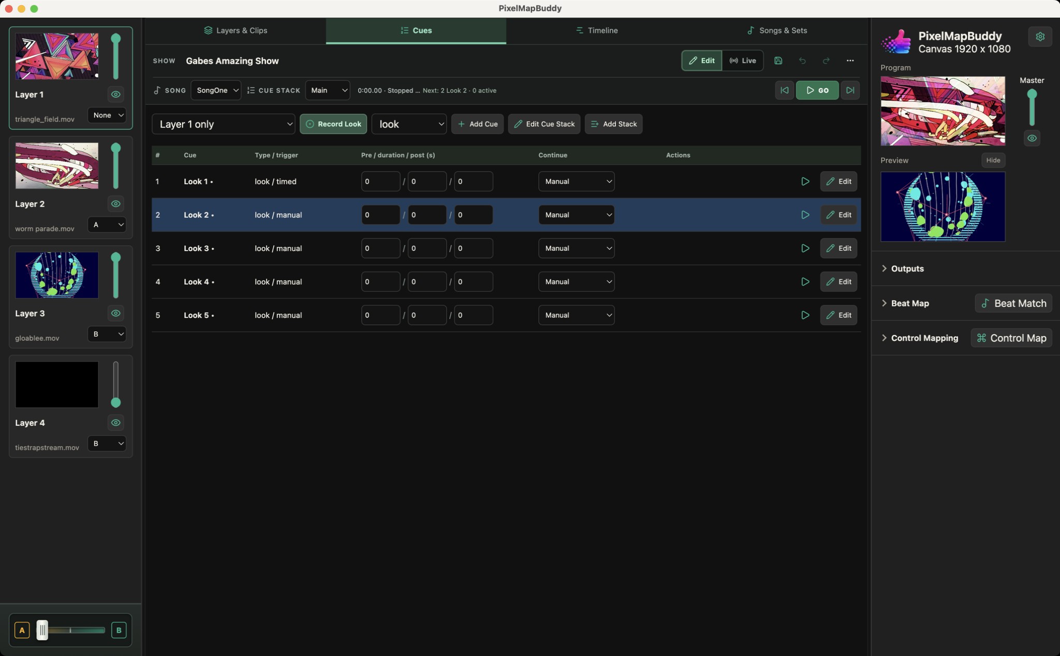The height and width of the screenshot is (656, 1060).
Task: Play the Look 2 cue
Action: [x=805, y=215]
